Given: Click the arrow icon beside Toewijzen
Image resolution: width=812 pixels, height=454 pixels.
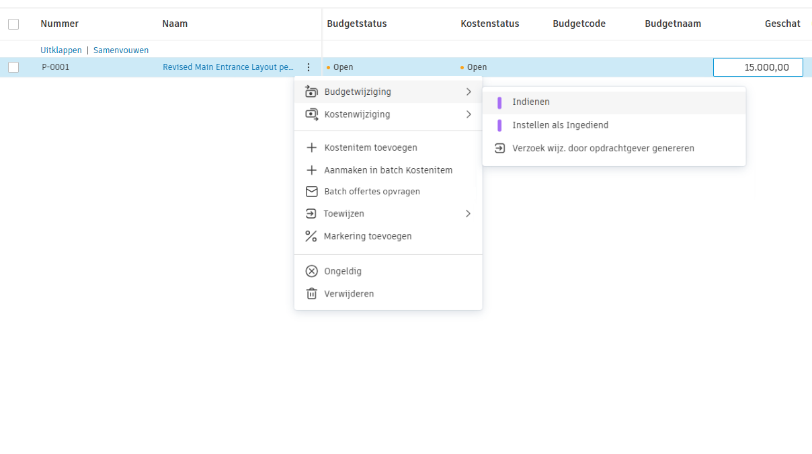Looking at the screenshot, I should coord(311,214).
